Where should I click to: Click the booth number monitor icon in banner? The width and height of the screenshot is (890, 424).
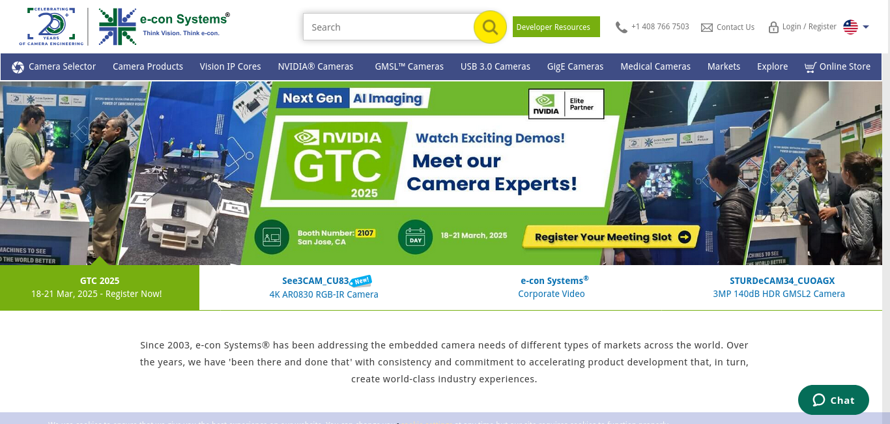click(272, 237)
